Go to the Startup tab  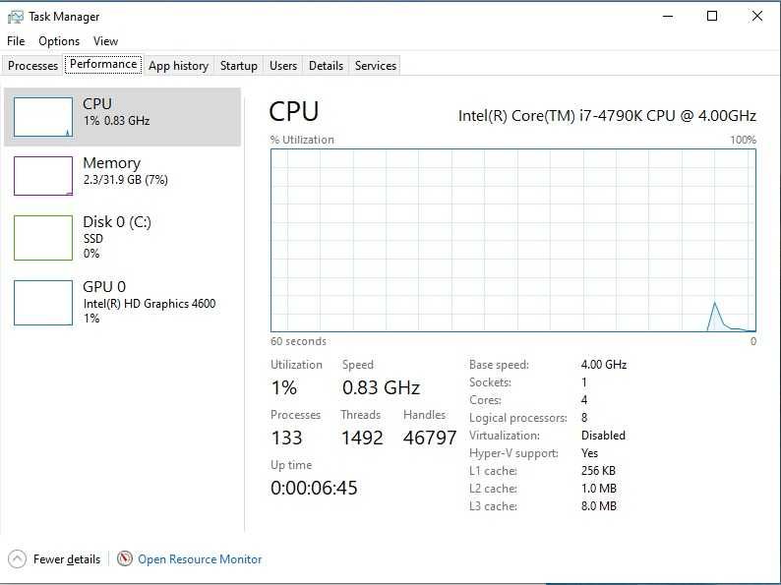coord(239,66)
